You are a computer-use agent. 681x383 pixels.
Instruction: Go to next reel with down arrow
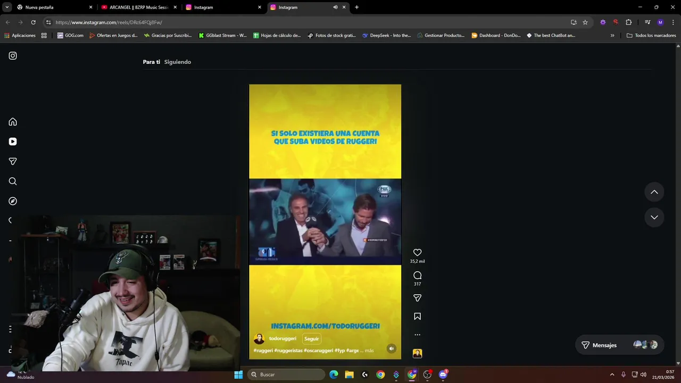(x=654, y=217)
